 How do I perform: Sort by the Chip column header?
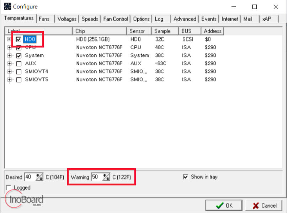tap(99, 31)
